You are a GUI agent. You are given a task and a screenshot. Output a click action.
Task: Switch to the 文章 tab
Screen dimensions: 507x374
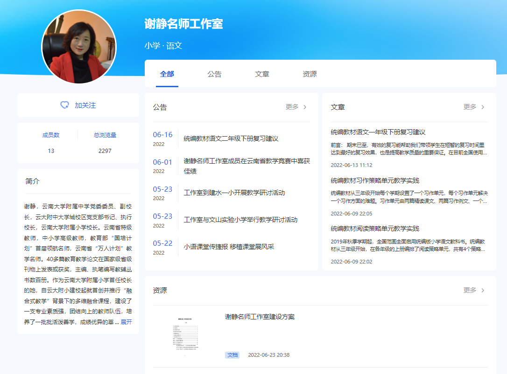pyautogui.click(x=262, y=74)
